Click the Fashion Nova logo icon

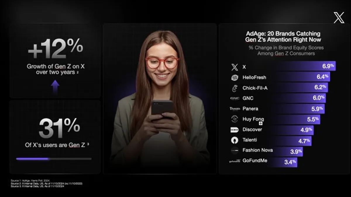point(235,150)
